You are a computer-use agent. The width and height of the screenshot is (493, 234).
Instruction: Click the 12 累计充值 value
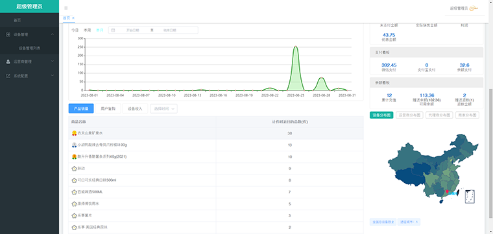click(x=389, y=95)
